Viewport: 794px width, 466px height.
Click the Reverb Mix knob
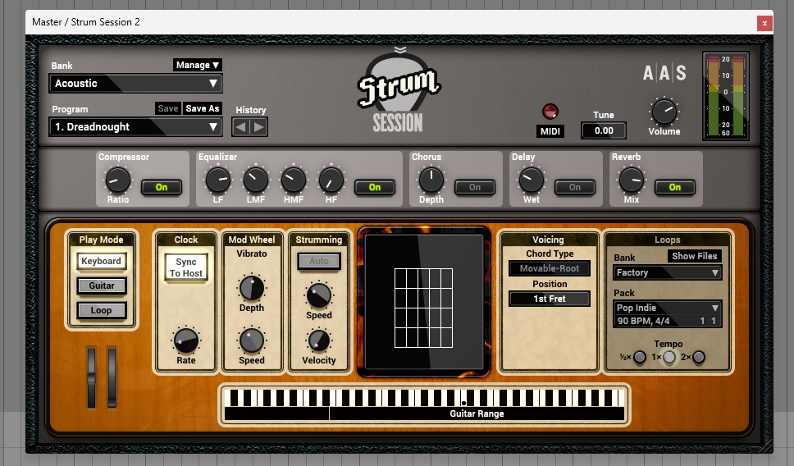click(632, 180)
